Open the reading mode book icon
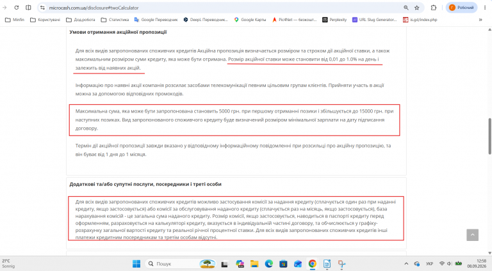 [x=28, y=8]
